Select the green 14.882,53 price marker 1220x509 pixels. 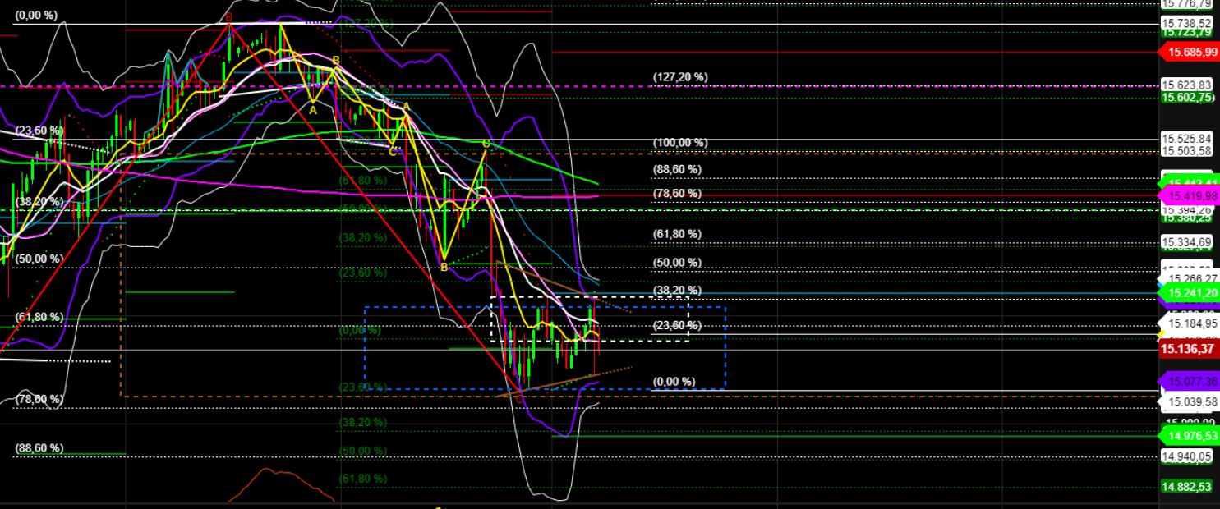(x=1186, y=486)
